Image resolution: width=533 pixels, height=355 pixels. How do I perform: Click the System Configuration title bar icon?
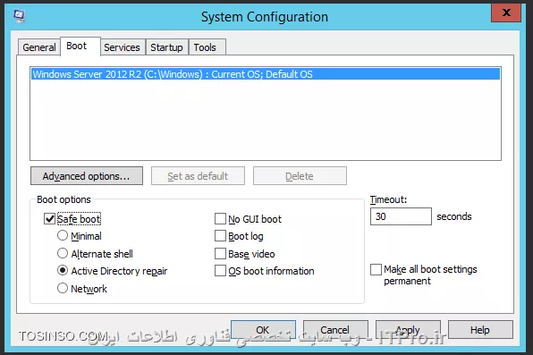19,15
